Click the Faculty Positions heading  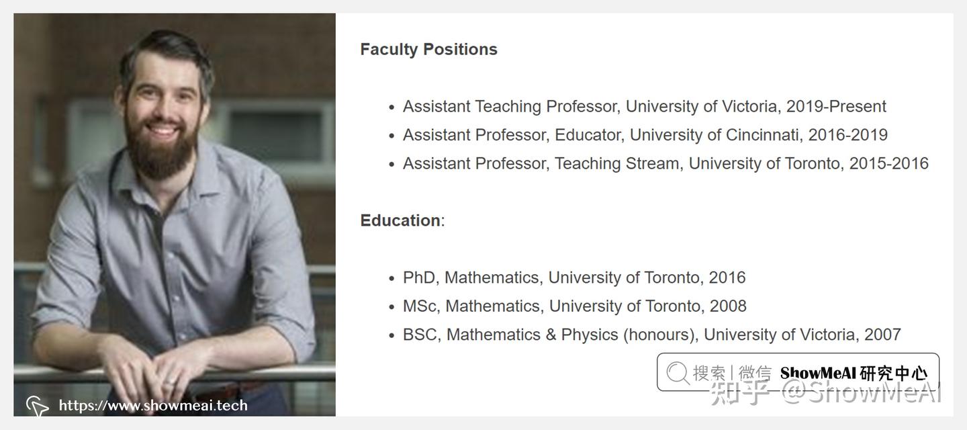(428, 49)
